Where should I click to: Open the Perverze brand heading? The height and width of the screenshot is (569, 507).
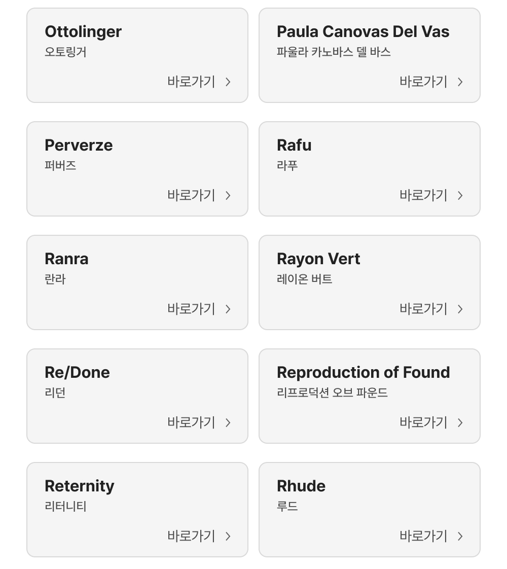click(79, 145)
